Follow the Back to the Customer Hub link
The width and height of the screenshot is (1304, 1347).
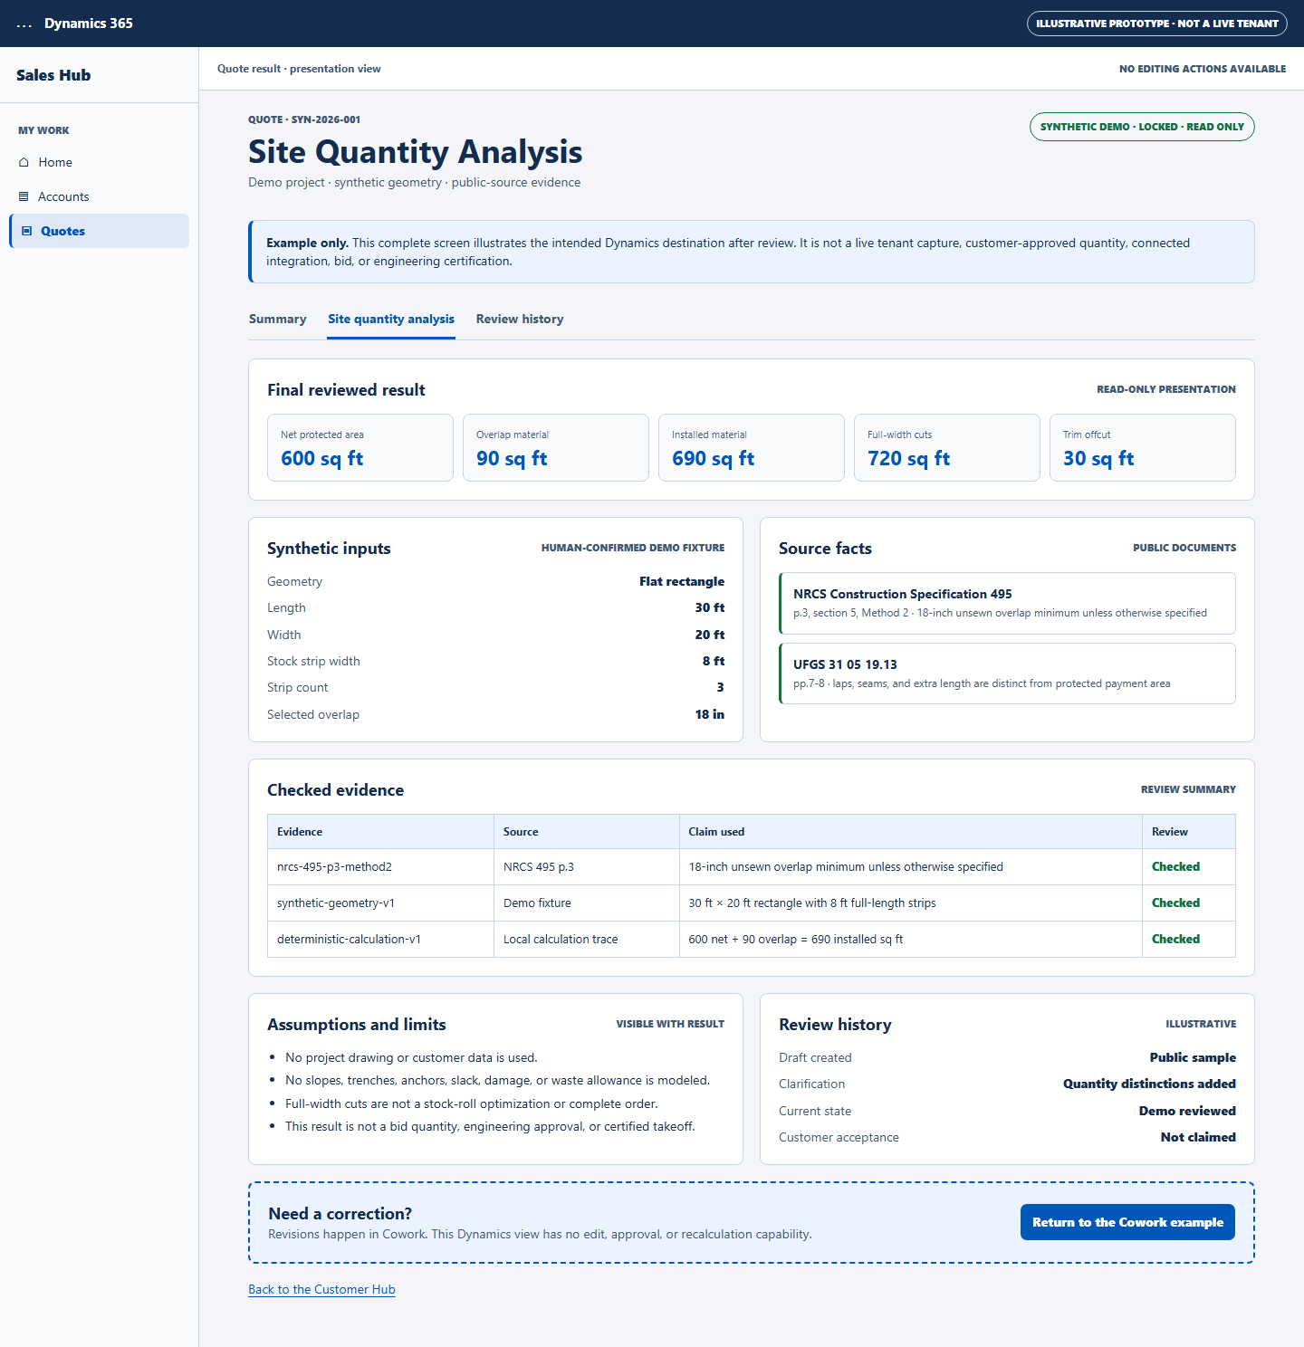[x=321, y=1289]
